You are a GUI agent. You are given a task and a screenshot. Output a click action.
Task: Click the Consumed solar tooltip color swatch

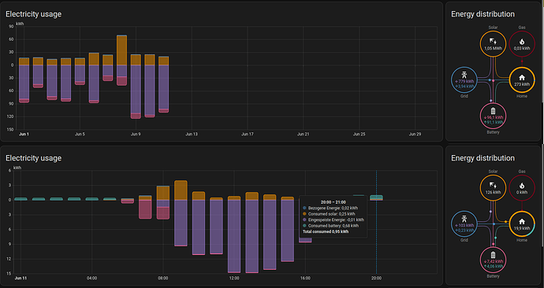tap(304, 214)
